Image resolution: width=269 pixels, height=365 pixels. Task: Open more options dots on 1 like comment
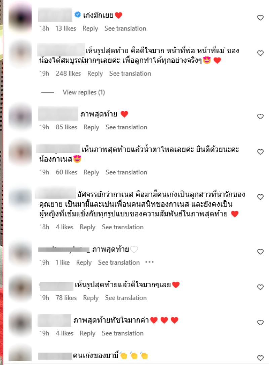(150, 262)
